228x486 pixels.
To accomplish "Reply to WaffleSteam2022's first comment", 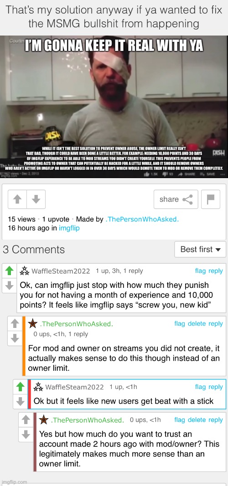I will click(216, 271).
